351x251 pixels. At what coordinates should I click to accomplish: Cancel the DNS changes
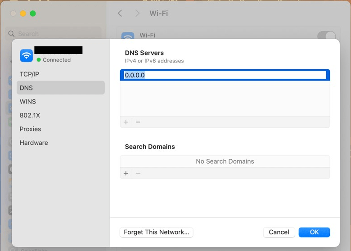pyautogui.click(x=279, y=232)
